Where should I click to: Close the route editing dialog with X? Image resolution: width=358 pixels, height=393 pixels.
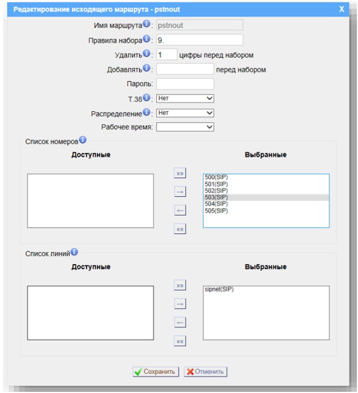(x=341, y=10)
